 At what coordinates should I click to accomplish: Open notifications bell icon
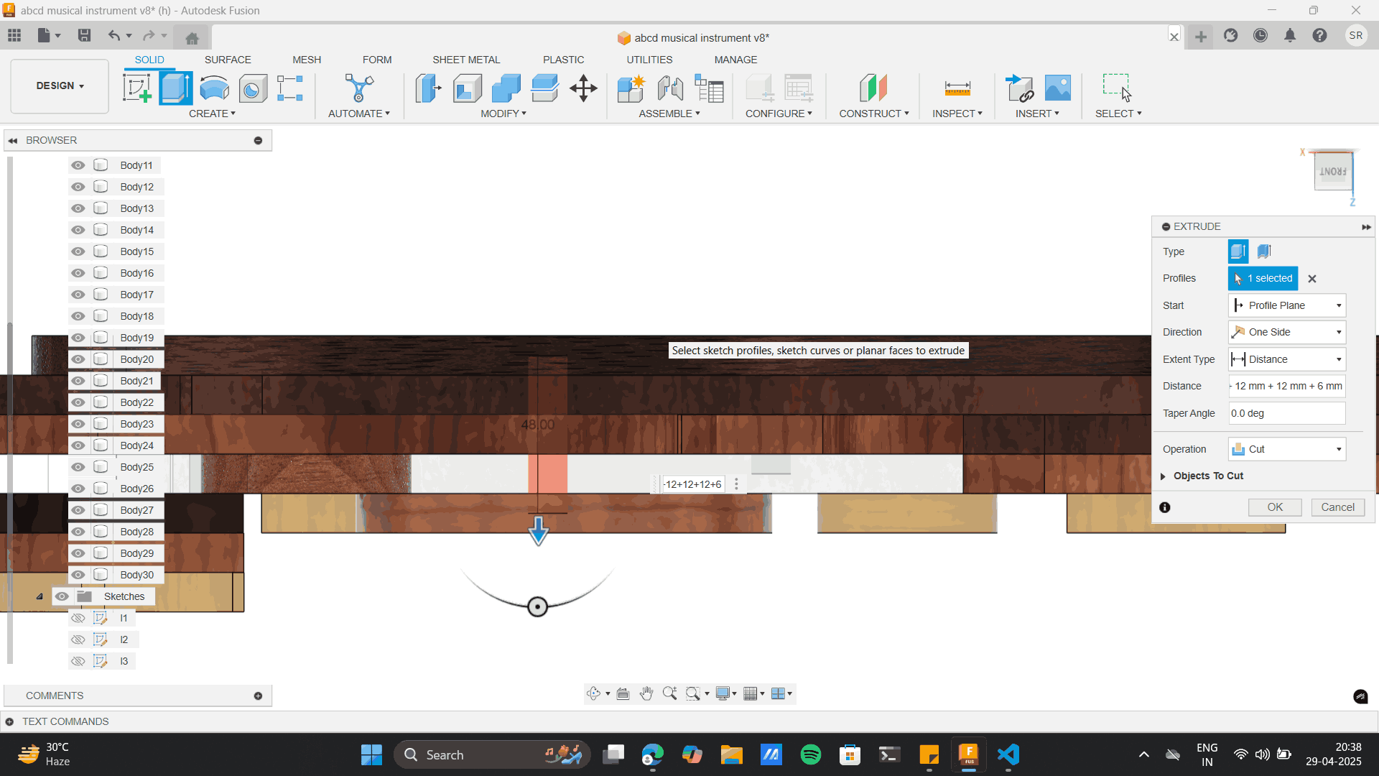pos(1290,35)
